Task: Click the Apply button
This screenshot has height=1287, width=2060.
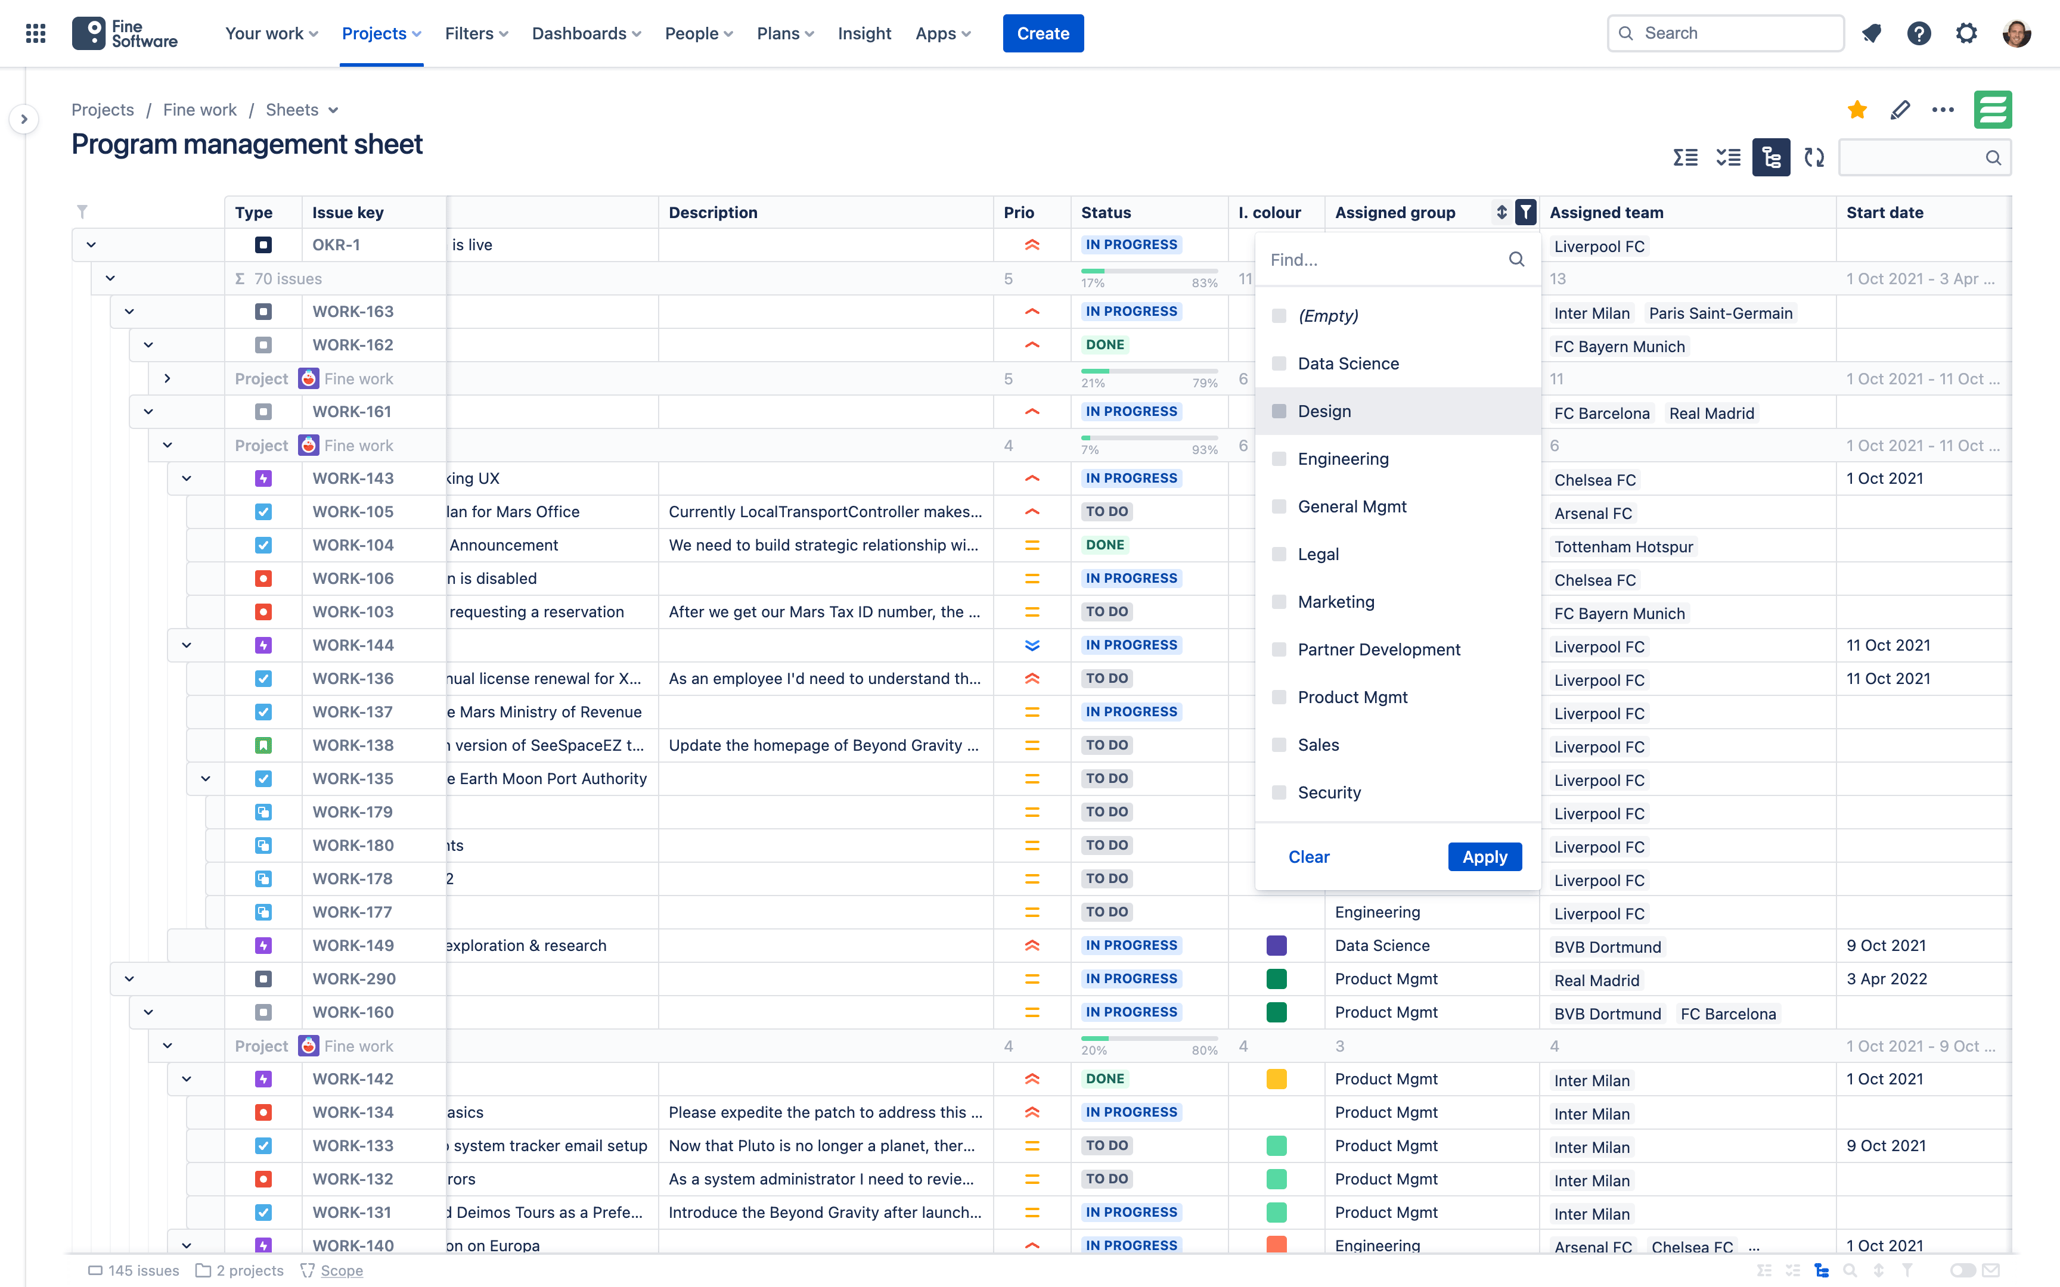Action: click(x=1485, y=857)
